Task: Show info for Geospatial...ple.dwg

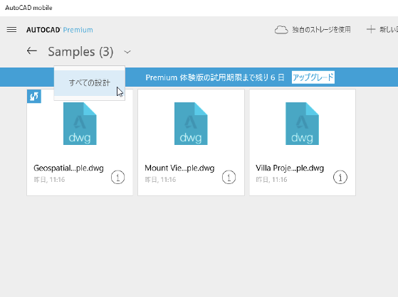Action: [117, 177]
